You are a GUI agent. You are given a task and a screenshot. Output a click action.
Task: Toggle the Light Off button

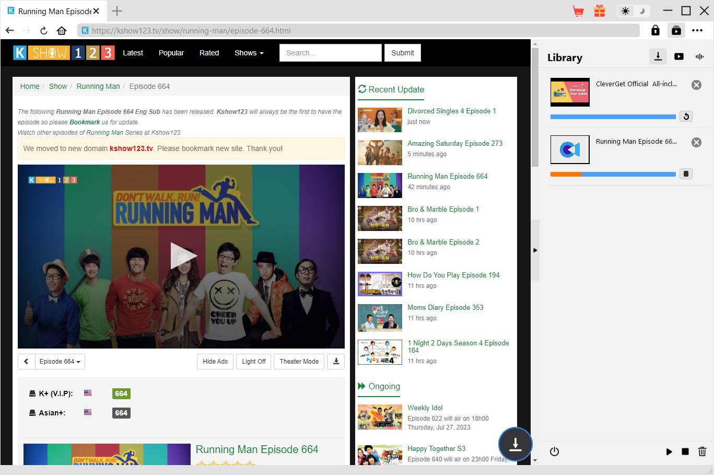[x=254, y=362]
